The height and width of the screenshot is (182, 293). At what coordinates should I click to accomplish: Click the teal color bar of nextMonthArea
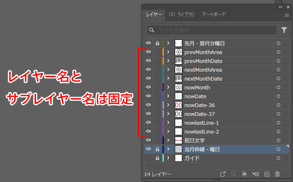pos(163,70)
